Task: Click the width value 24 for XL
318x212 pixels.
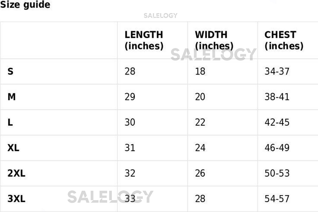Action: [x=200, y=148]
